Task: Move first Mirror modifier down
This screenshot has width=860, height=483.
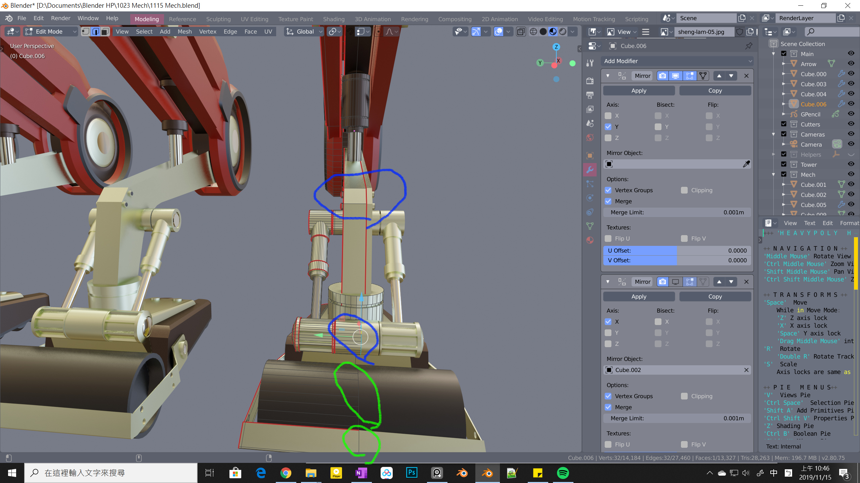Action: click(x=731, y=76)
